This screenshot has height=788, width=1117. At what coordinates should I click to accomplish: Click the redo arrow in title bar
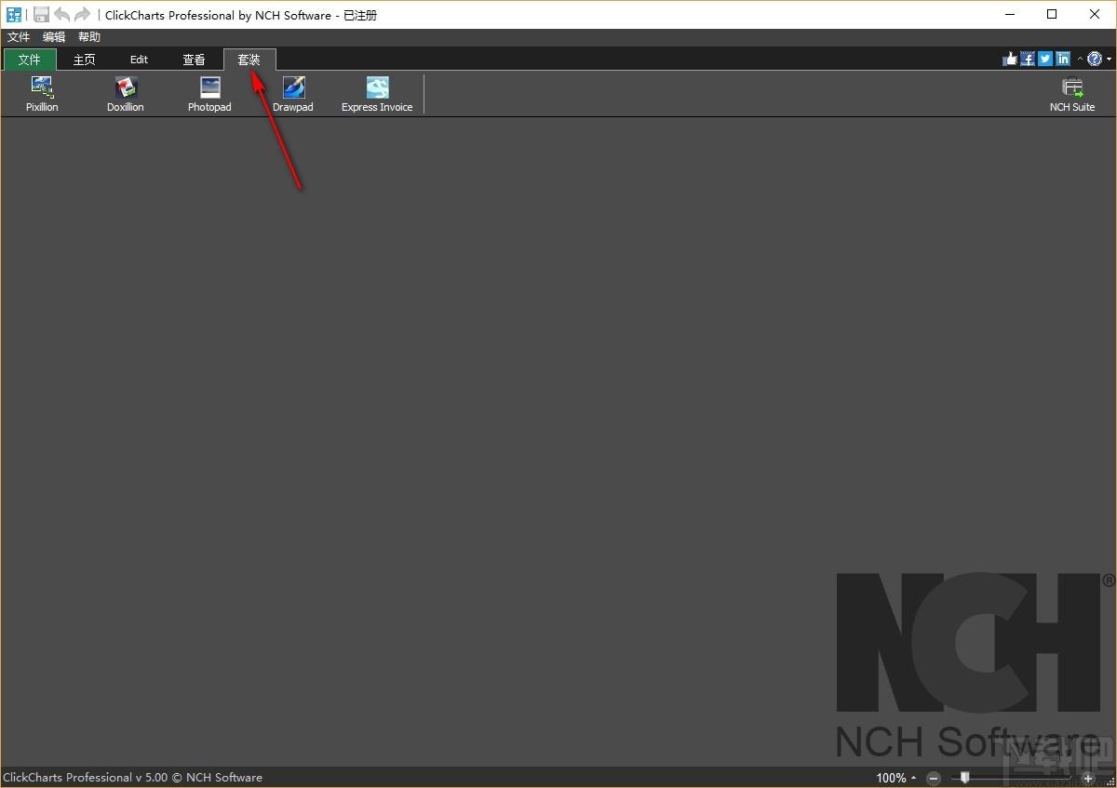(x=82, y=15)
